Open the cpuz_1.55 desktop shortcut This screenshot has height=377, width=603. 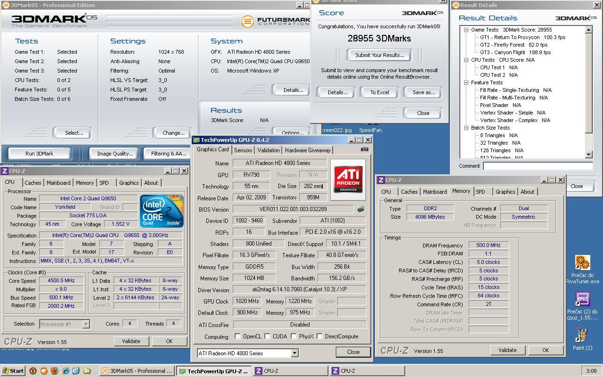tap(583, 306)
